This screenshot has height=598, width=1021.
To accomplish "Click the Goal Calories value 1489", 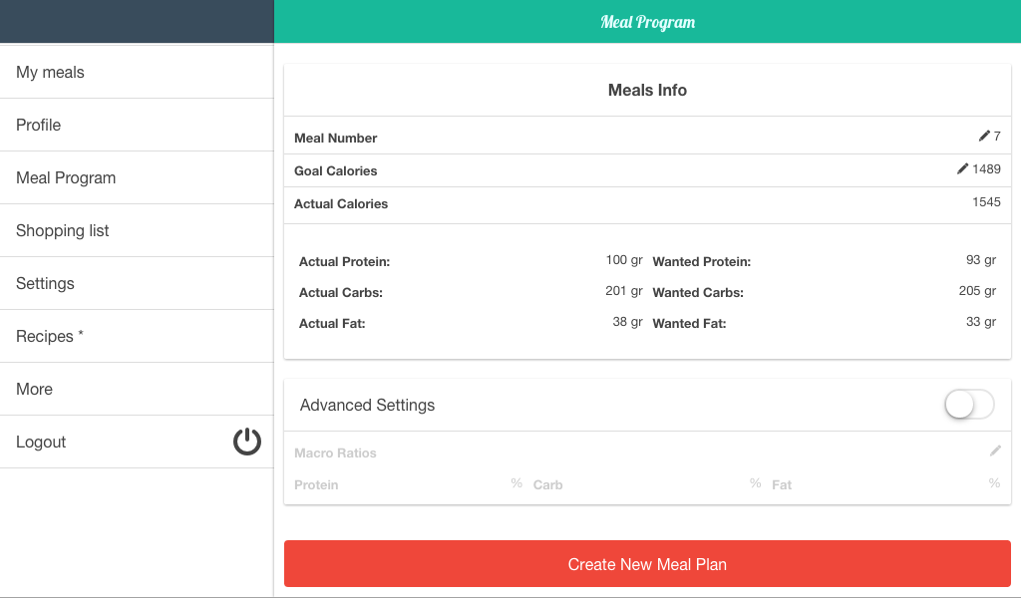I will 986,169.
